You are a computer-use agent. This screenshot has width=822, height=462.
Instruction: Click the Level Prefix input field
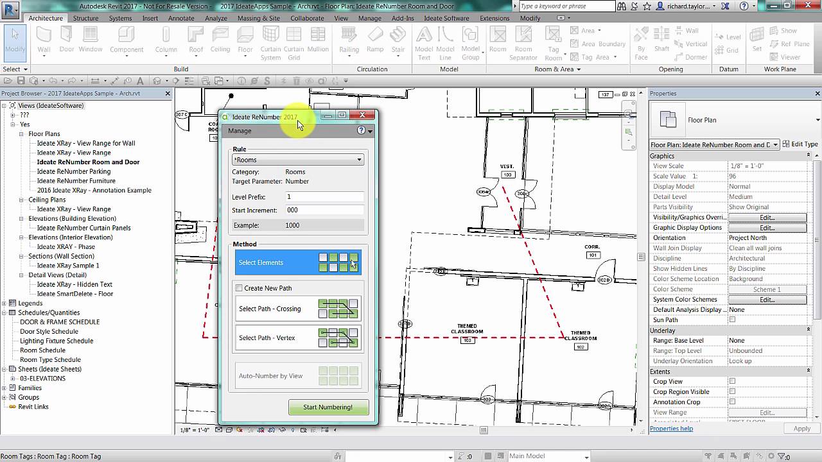coord(324,197)
